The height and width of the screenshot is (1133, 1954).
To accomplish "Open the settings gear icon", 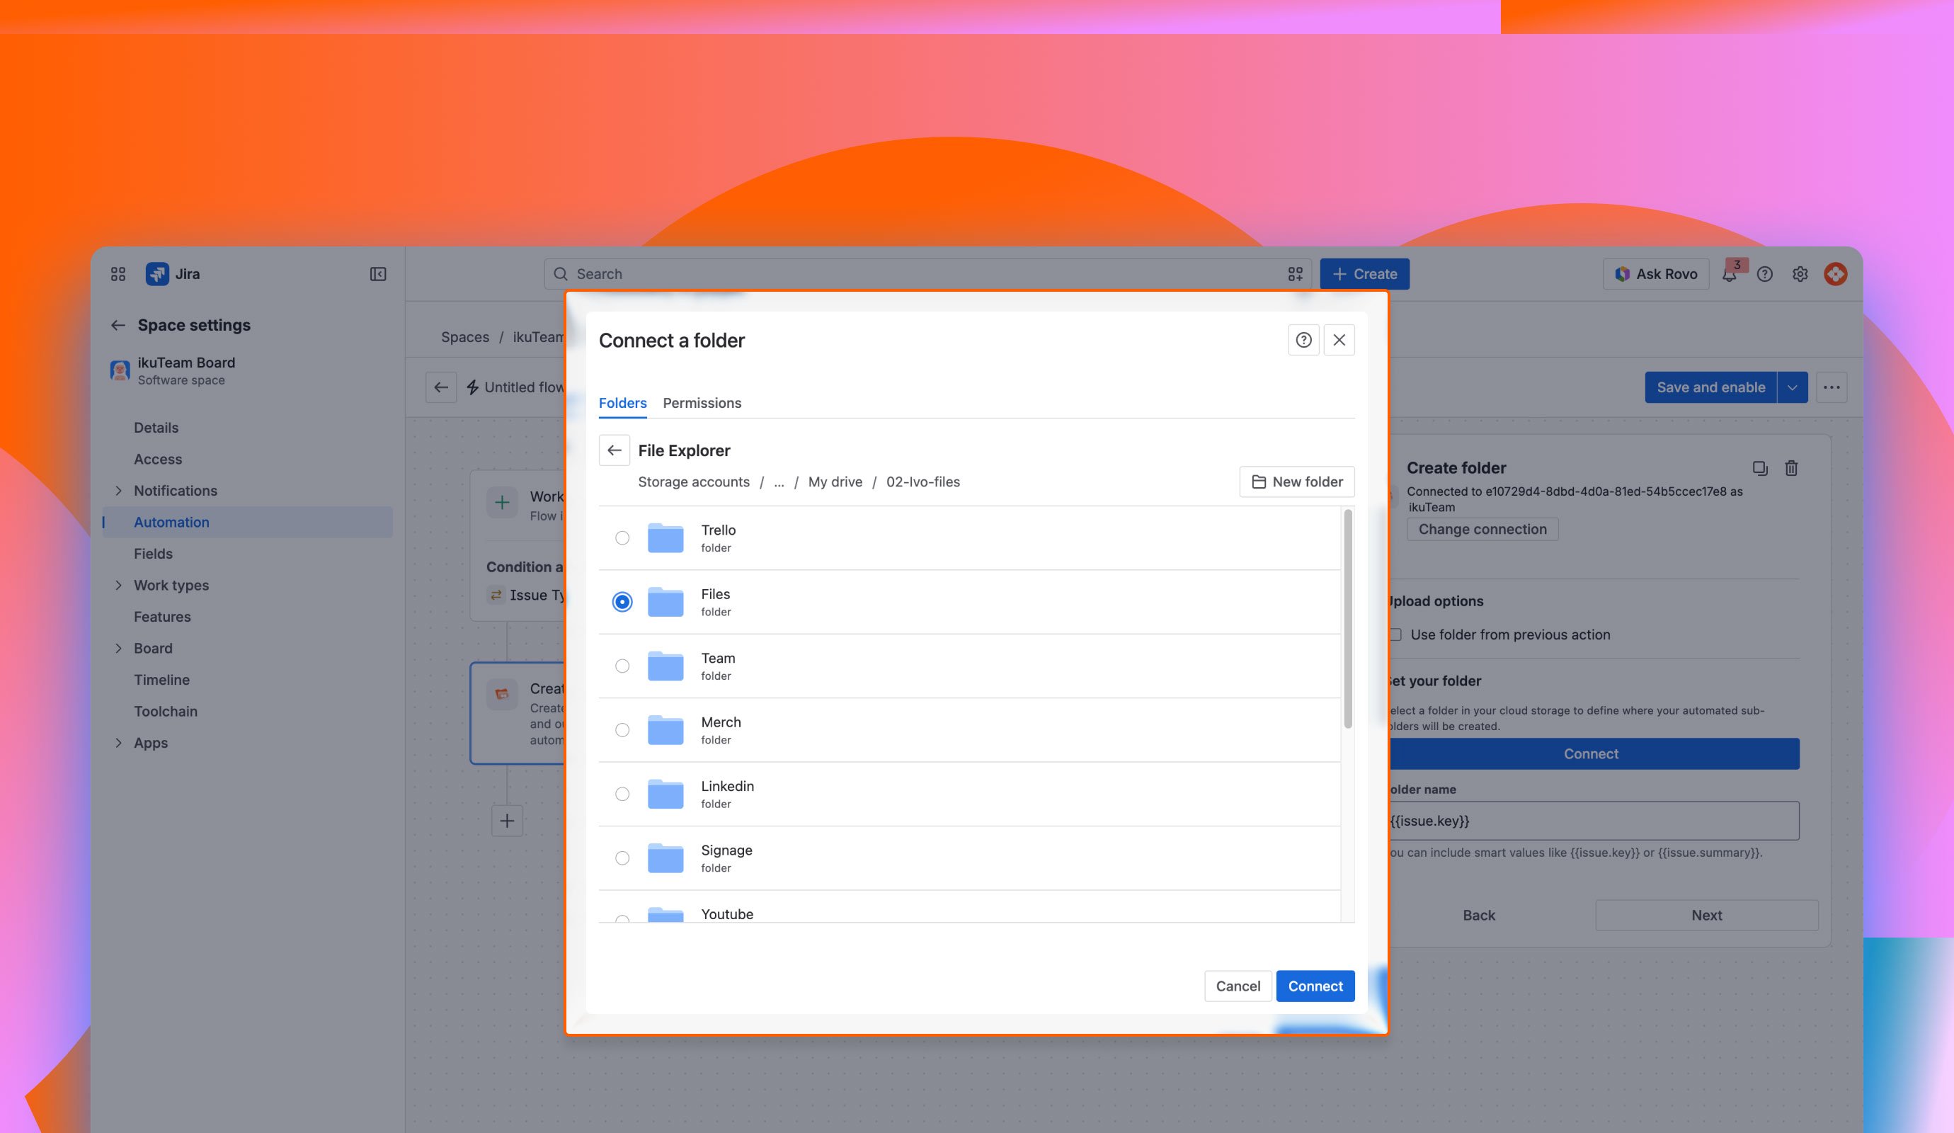I will pyautogui.click(x=1800, y=274).
